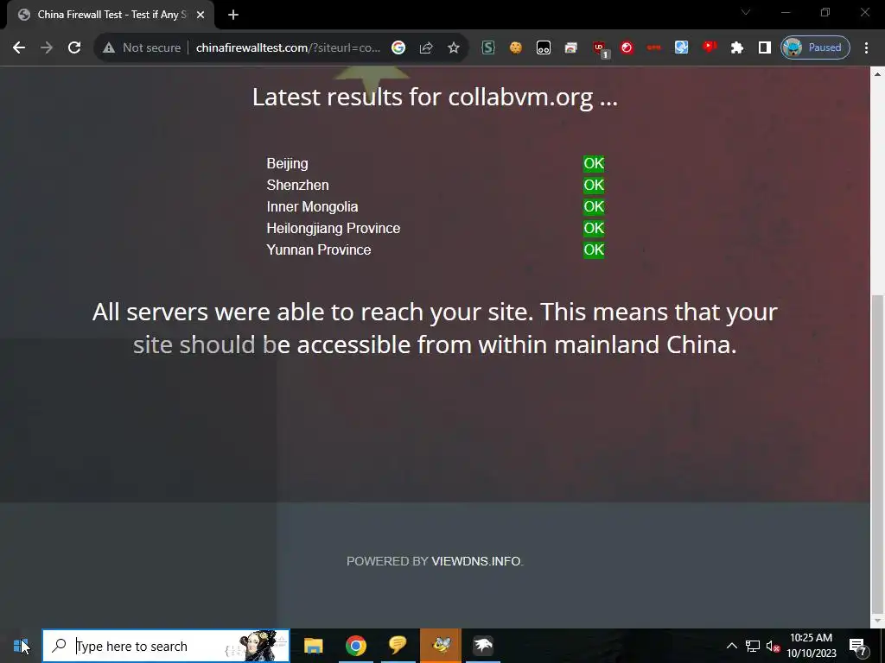885x663 pixels.
Task: Open the notification center icon
Action: click(x=858, y=646)
